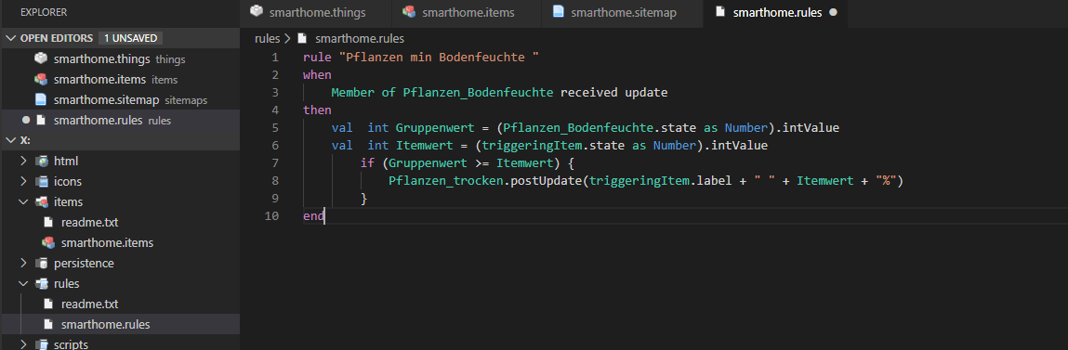This screenshot has height=350, width=1068.
Task: Collapse the items folder
Action: coord(24,202)
